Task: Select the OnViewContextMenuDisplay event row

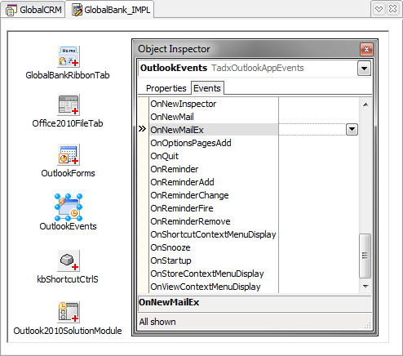Action: [214, 287]
